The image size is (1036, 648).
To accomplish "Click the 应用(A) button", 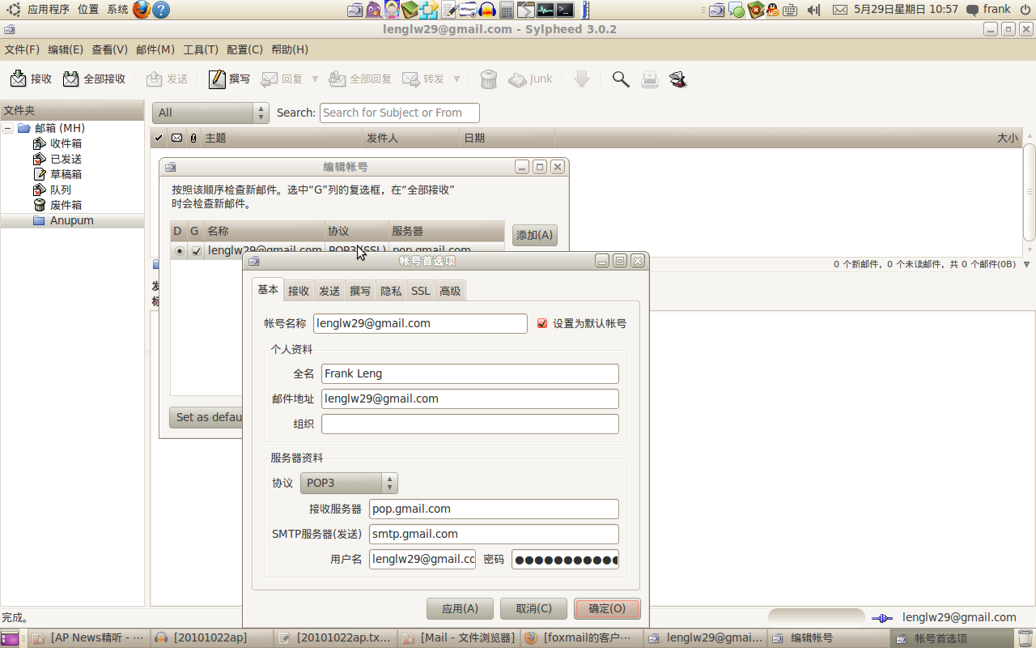I will click(460, 608).
